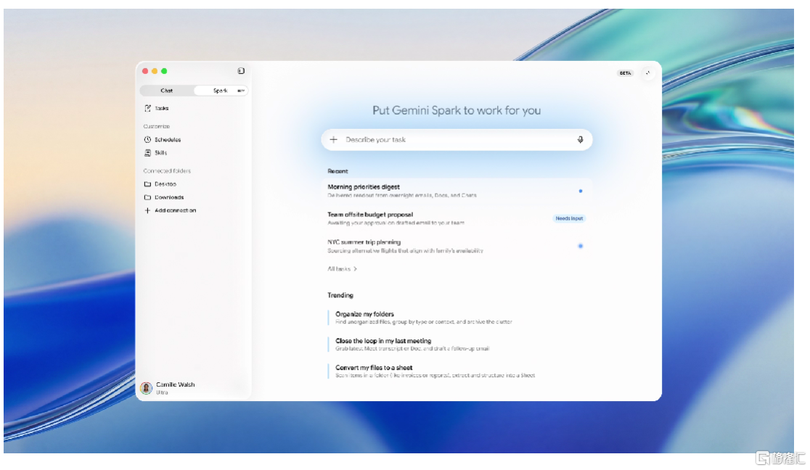Click the blue dot on Morning priorities digest
This screenshot has height=470, width=810.
(581, 191)
